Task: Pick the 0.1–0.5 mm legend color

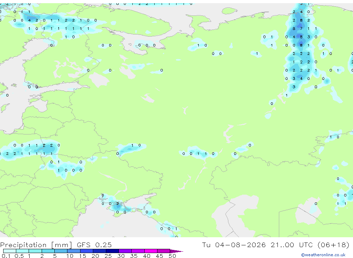Action: [x=10, y=251]
